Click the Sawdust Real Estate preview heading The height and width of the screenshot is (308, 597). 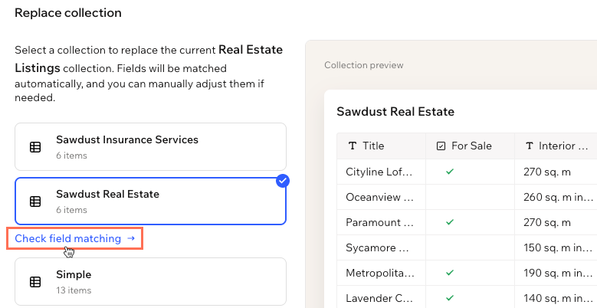coord(395,112)
